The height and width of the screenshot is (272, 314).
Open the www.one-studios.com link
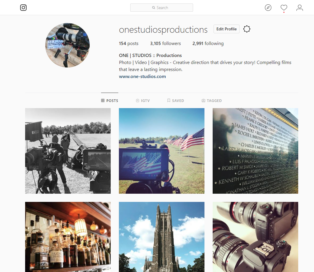tap(142, 77)
